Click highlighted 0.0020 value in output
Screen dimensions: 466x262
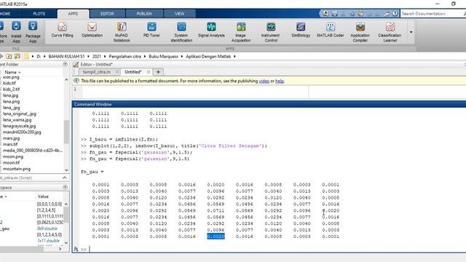click(x=216, y=237)
